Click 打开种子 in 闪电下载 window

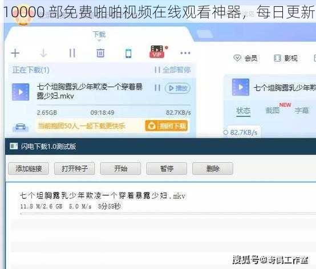point(74,169)
